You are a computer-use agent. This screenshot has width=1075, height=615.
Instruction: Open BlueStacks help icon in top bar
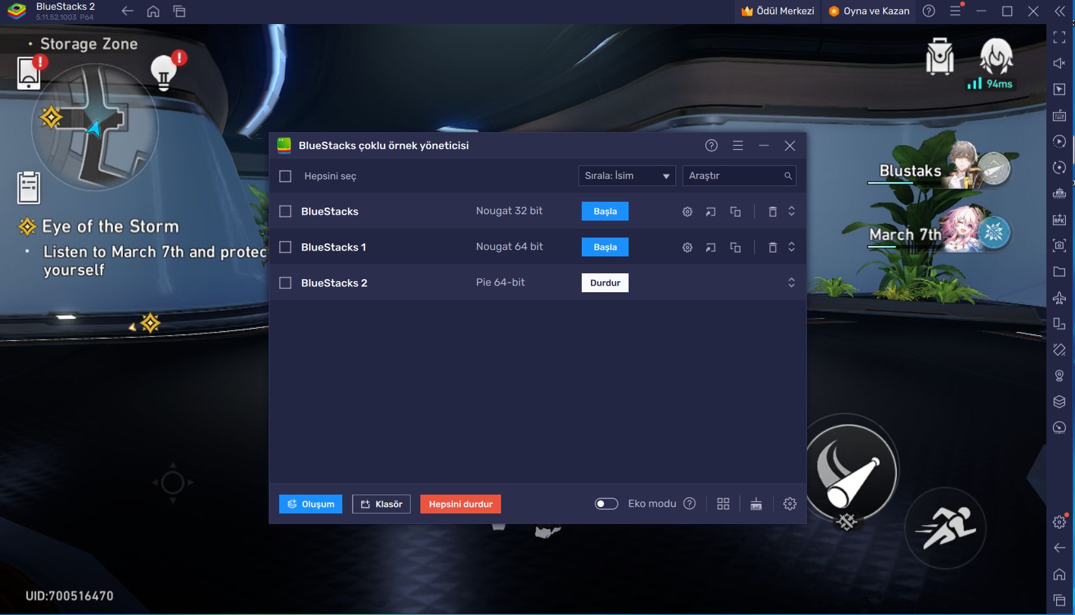point(929,11)
